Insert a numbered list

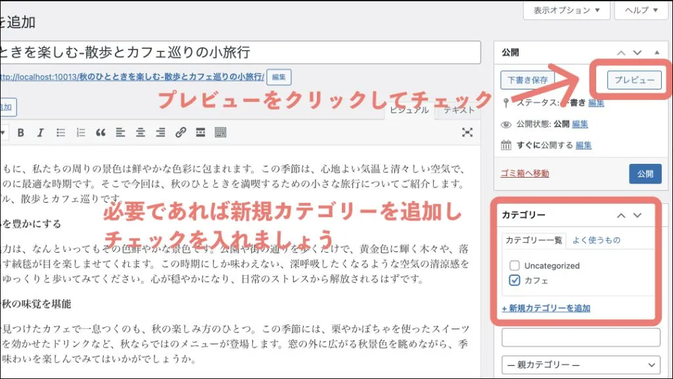click(81, 133)
